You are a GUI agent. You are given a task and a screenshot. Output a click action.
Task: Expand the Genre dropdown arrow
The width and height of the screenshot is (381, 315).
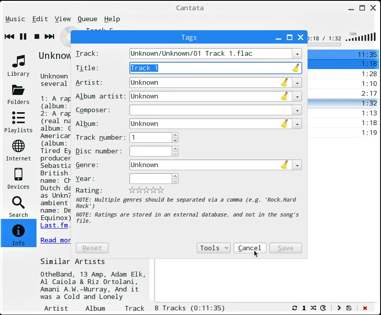click(x=297, y=166)
